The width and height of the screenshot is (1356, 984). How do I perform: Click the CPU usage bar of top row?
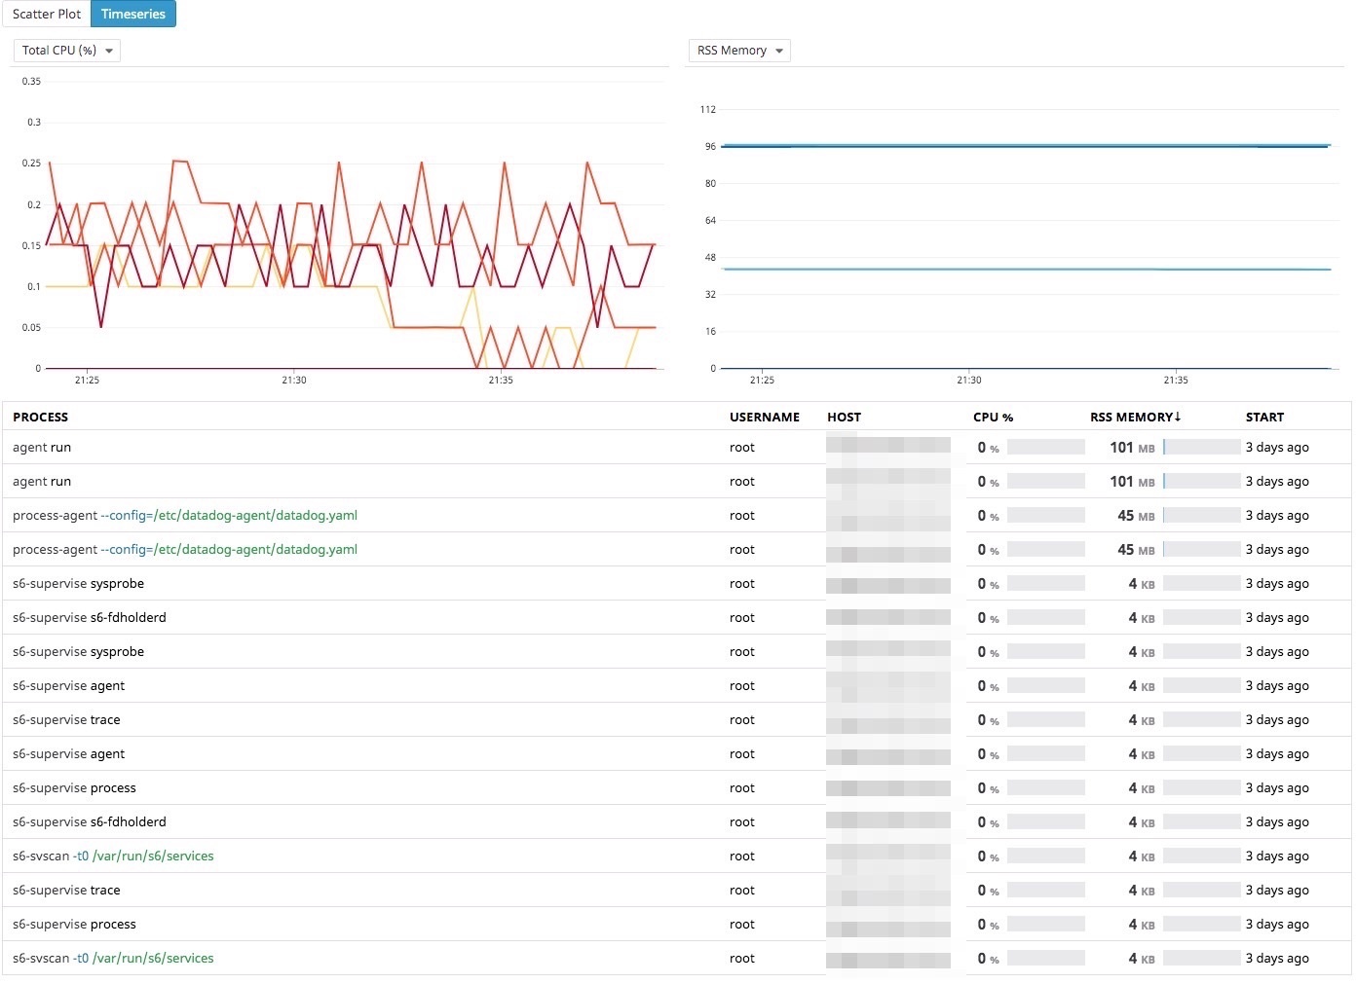(1045, 448)
